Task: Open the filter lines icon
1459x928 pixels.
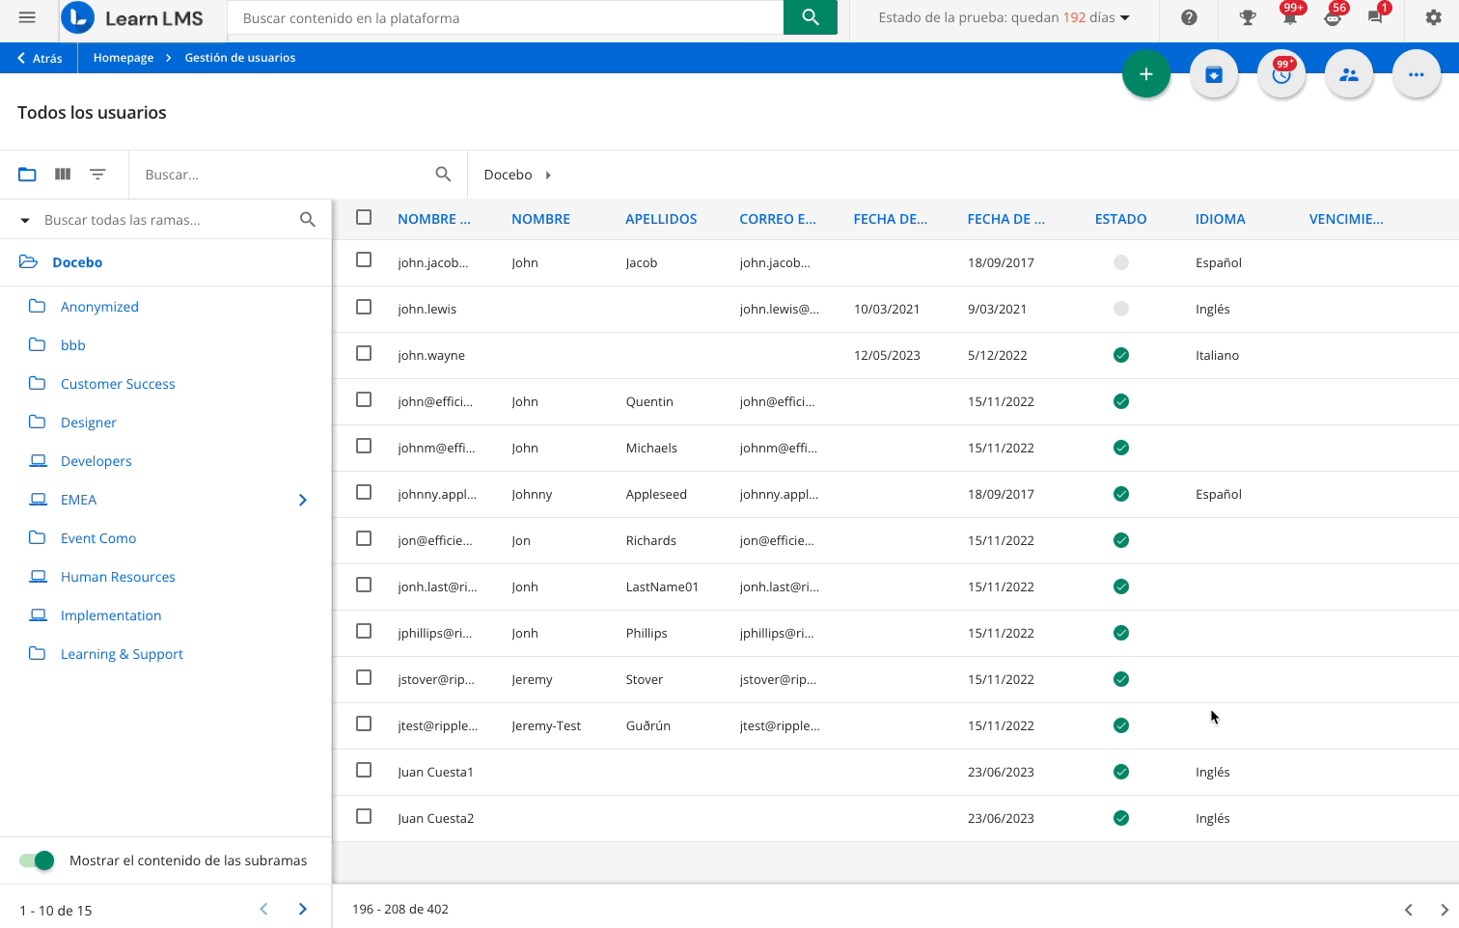Action: coord(97,175)
